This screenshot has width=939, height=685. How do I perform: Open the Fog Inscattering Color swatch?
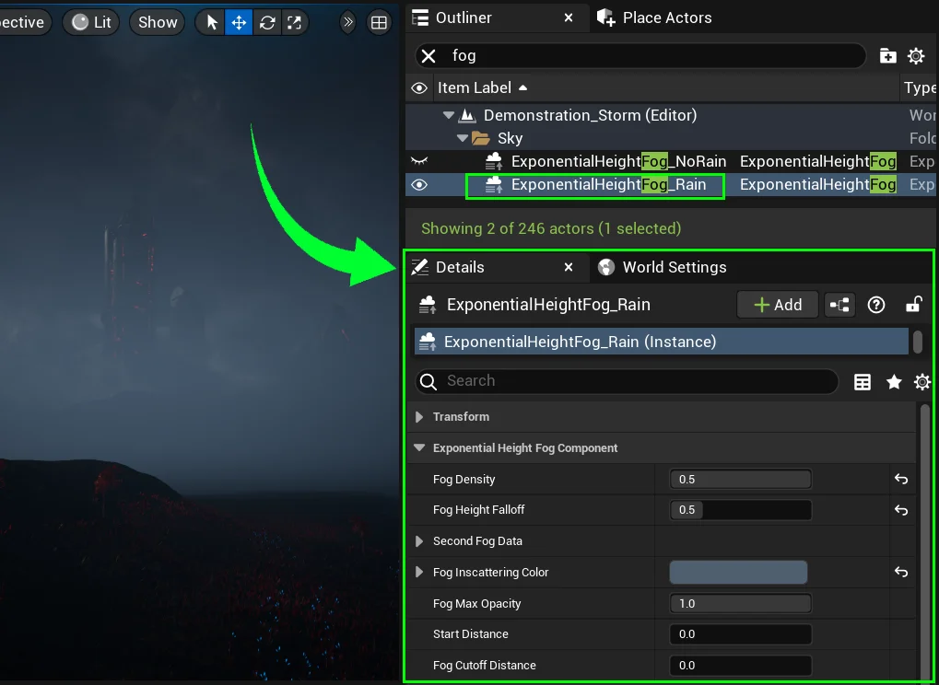(x=737, y=573)
